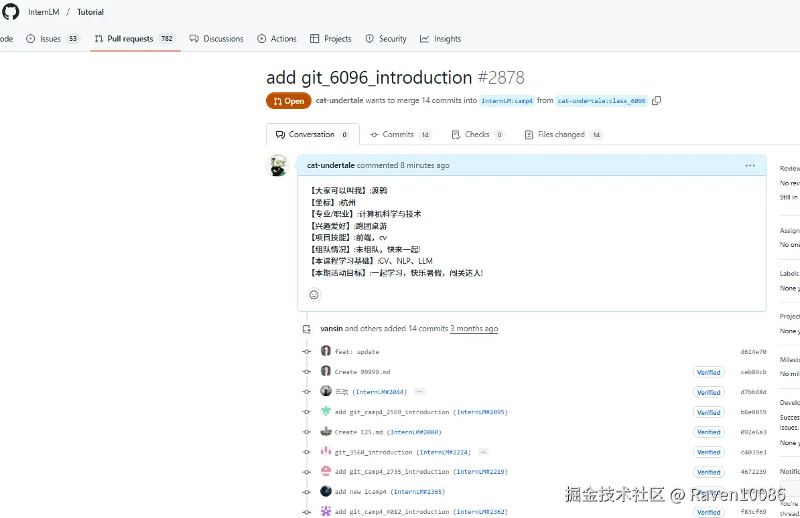This screenshot has height=518, width=800.
Task: Switch to the Projects tab
Action: click(330, 39)
